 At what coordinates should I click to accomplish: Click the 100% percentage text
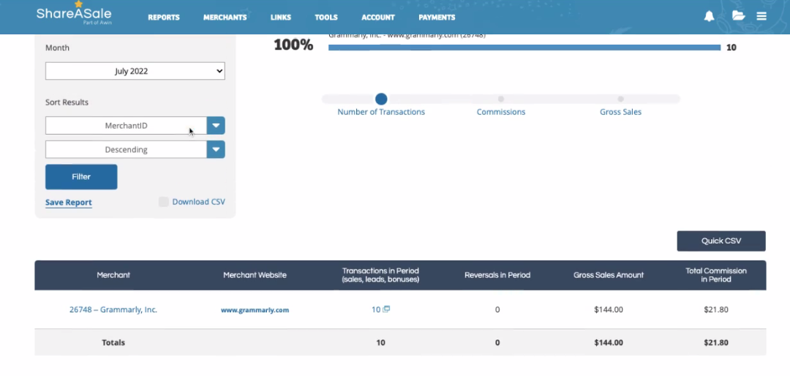[x=293, y=45]
